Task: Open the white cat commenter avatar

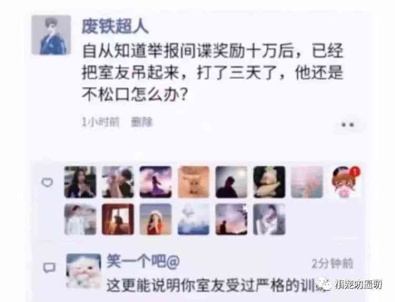Action: [x=84, y=271]
